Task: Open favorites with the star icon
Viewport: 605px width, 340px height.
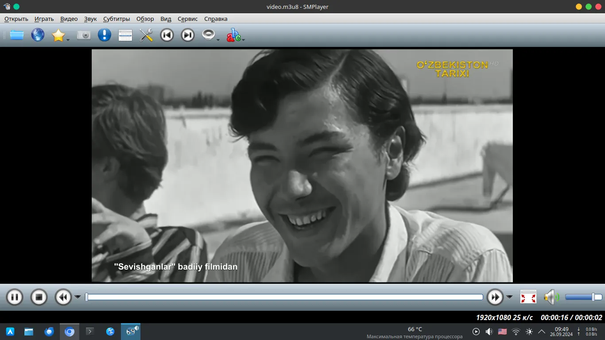Action: click(x=58, y=35)
